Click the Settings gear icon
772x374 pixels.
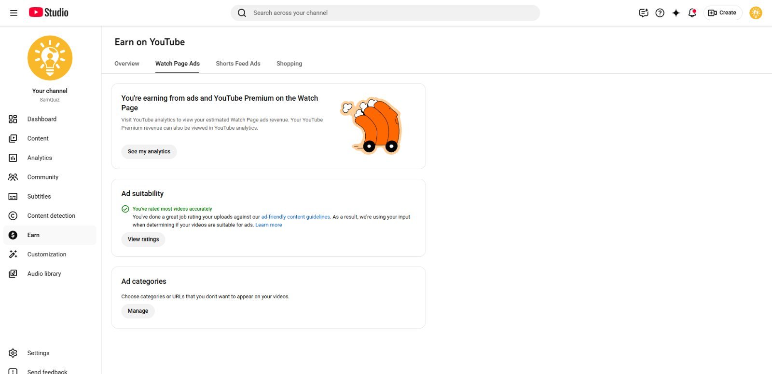(13, 353)
